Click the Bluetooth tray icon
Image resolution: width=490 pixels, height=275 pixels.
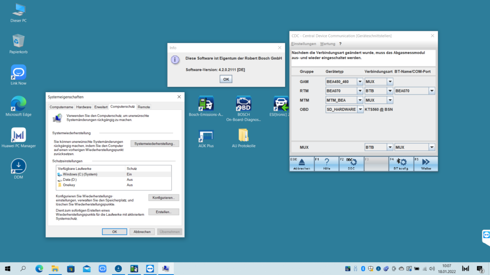coord(363,268)
